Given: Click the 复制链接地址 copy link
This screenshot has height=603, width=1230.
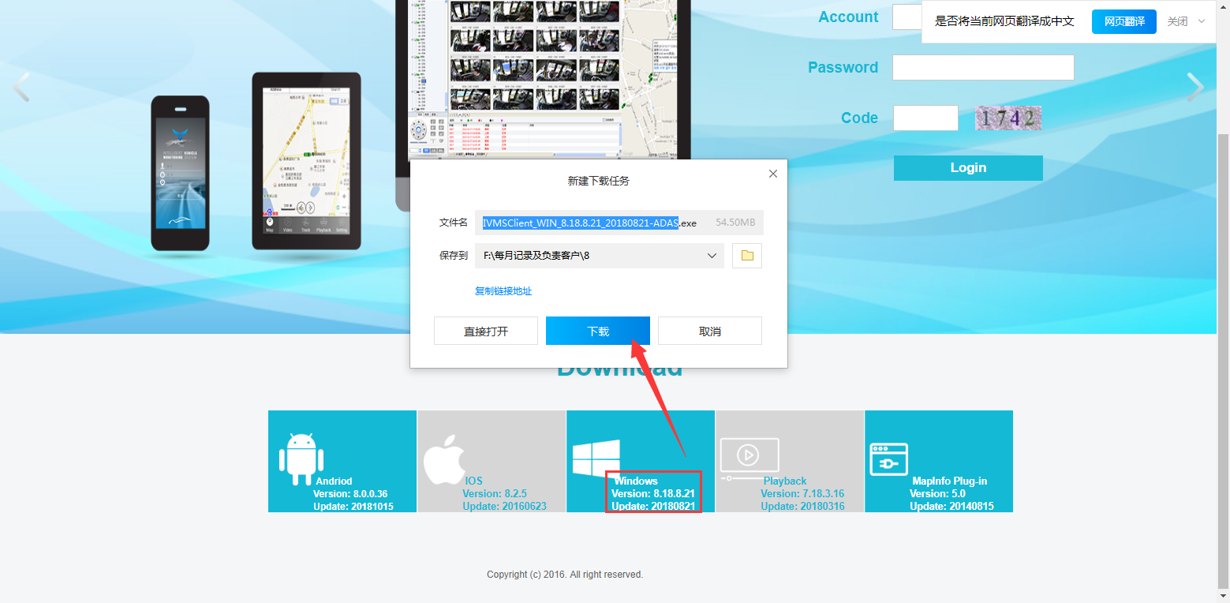Looking at the screenshot, I should pos(503,291).
